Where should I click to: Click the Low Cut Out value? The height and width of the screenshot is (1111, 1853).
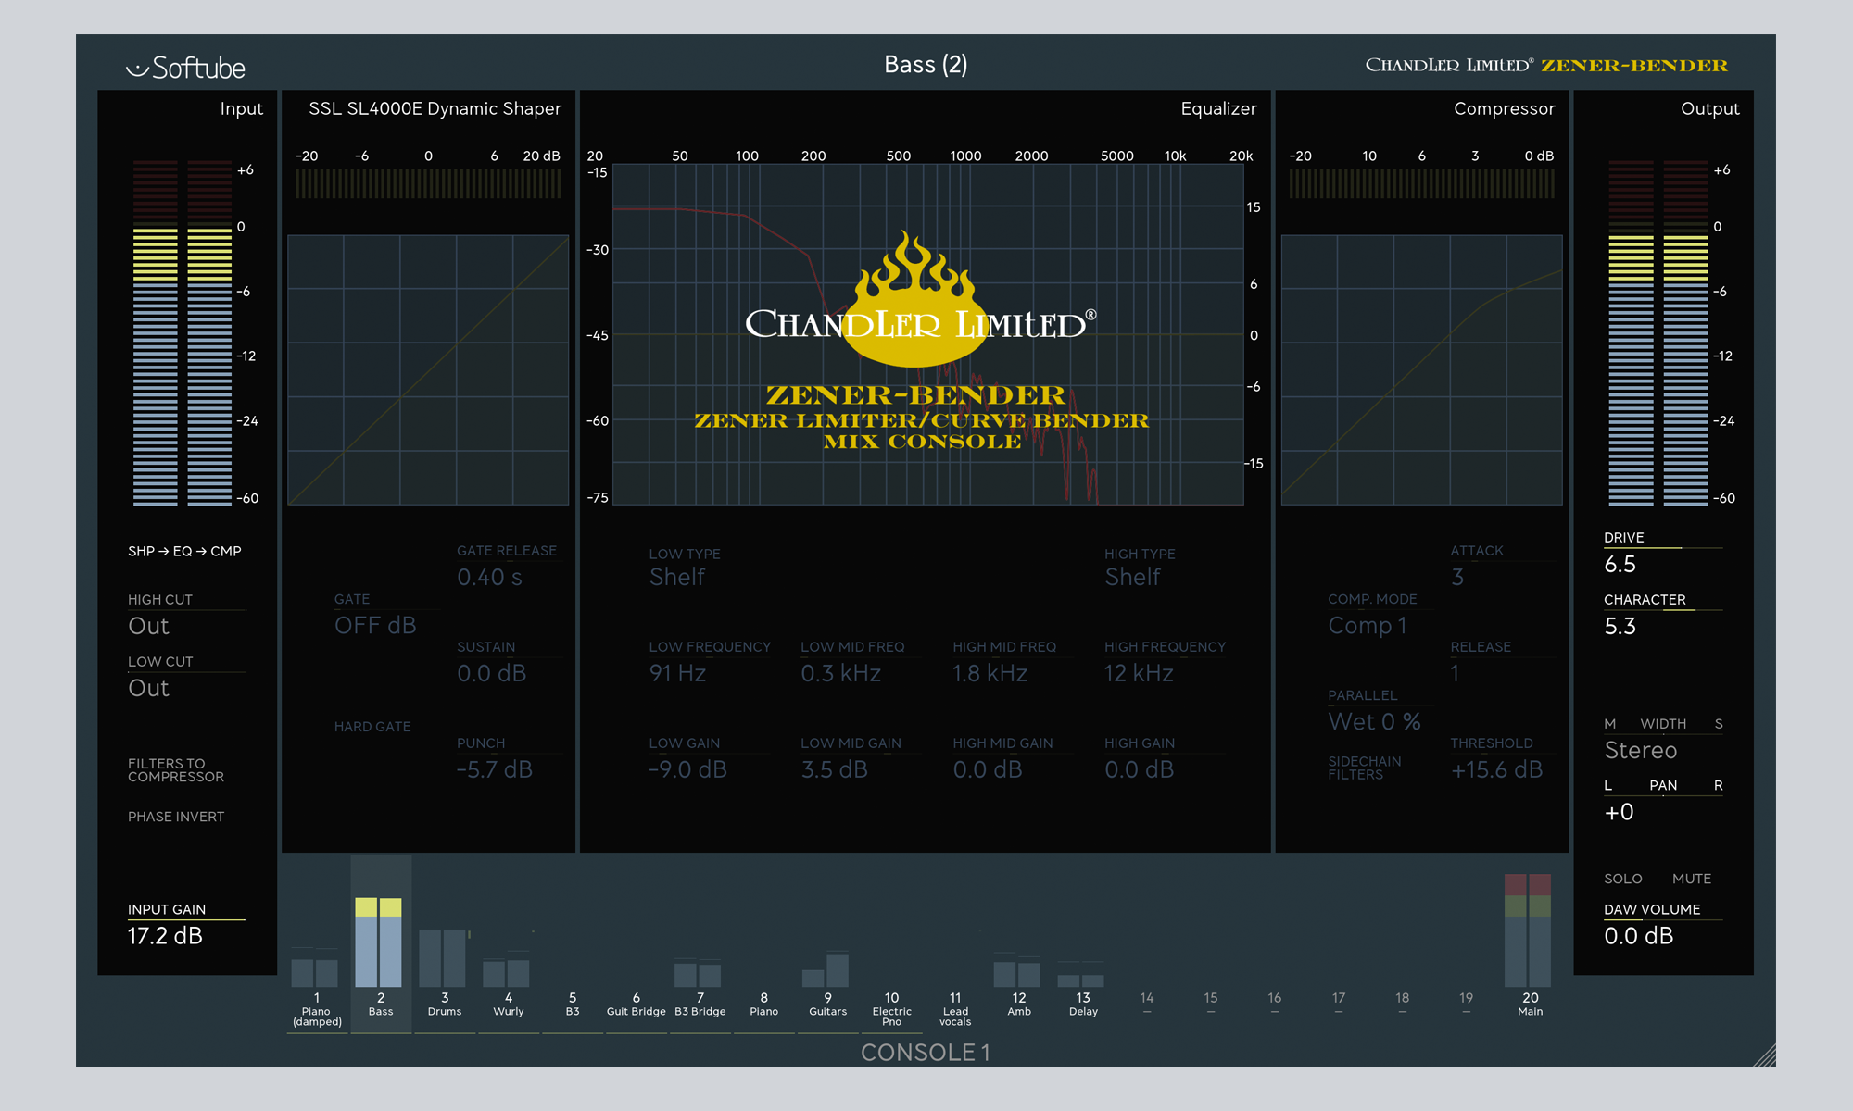[x=148, y=689]
